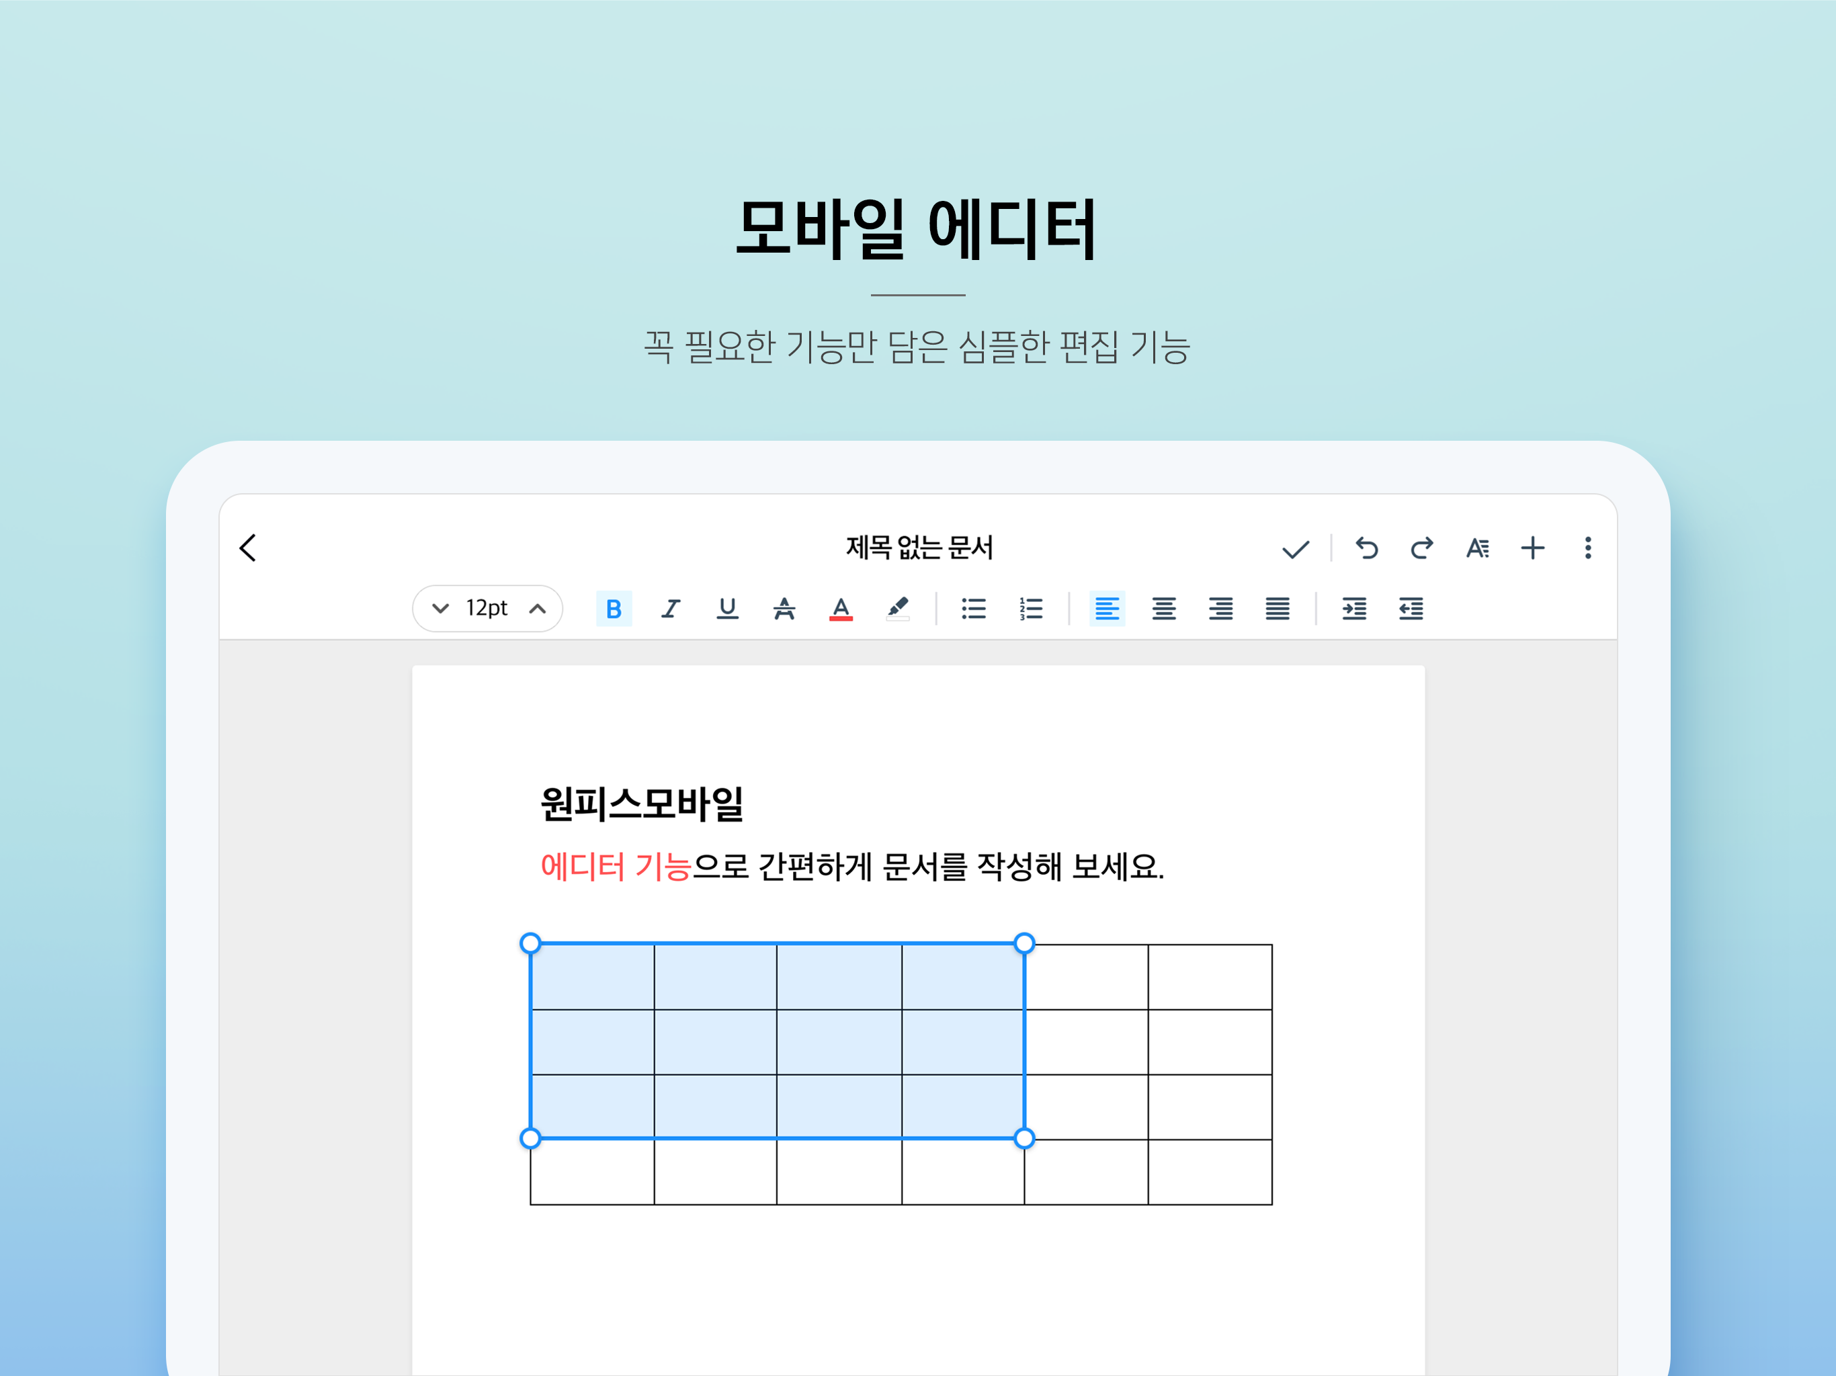This screenshot has height=1376, width=1836.
Task: Select the top-right unselected table cell
Action: coord(1210,977)
